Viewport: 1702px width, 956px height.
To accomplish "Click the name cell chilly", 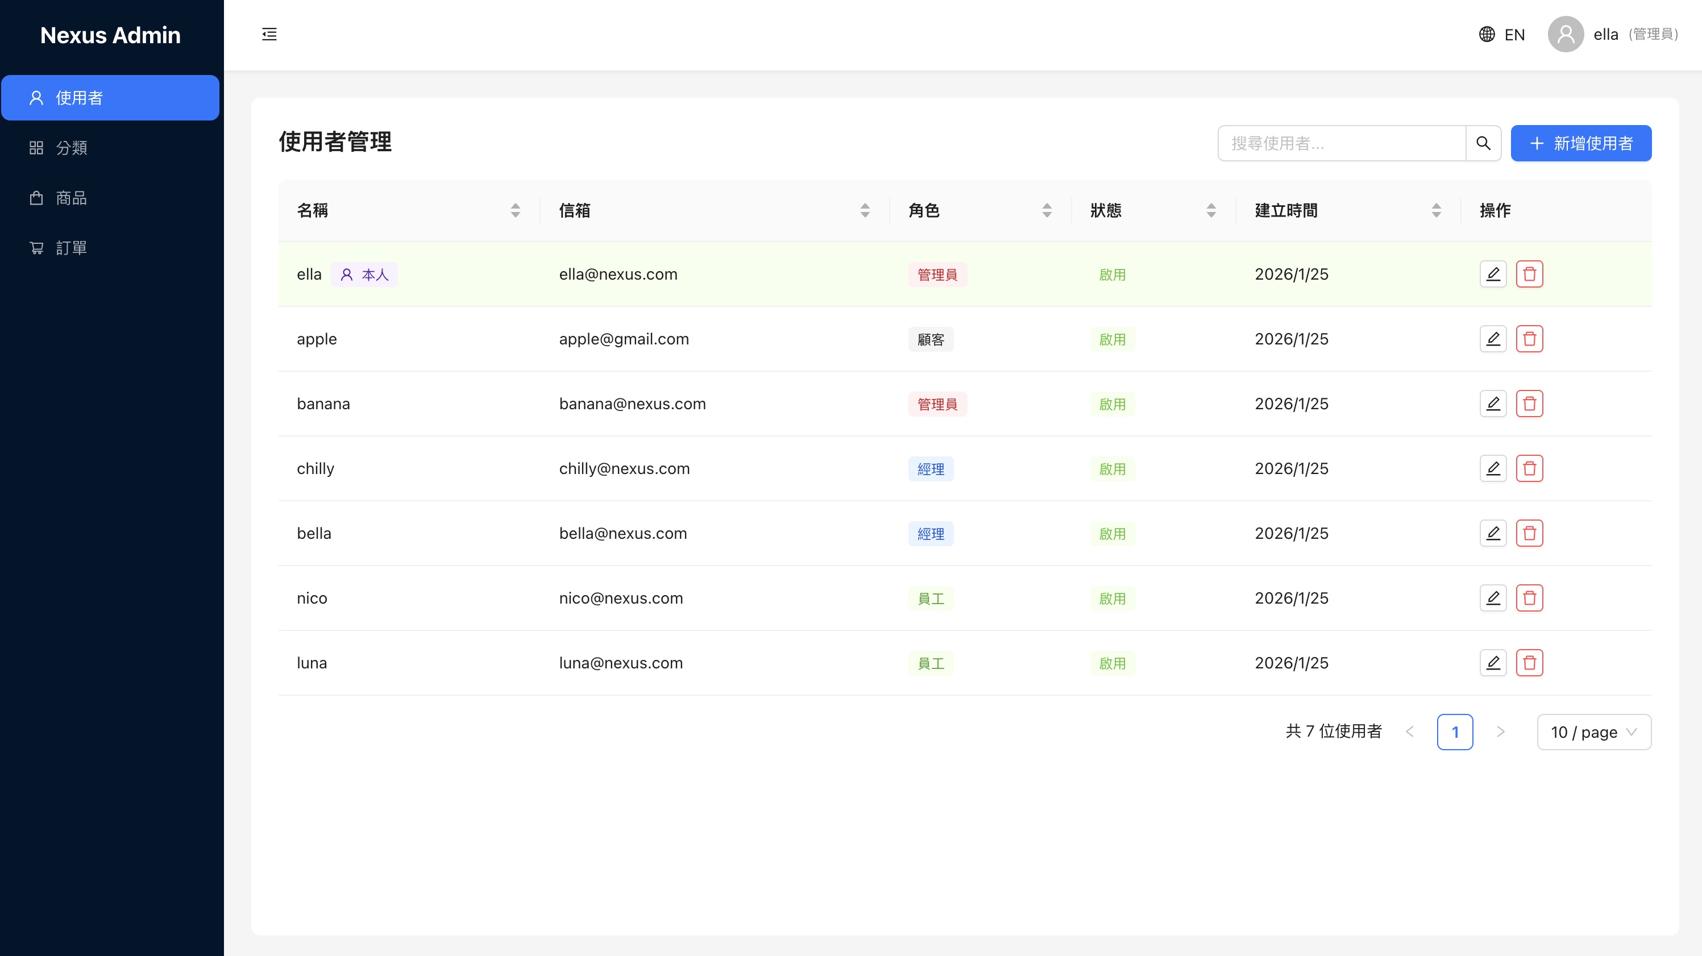I will tap(315, 468).
